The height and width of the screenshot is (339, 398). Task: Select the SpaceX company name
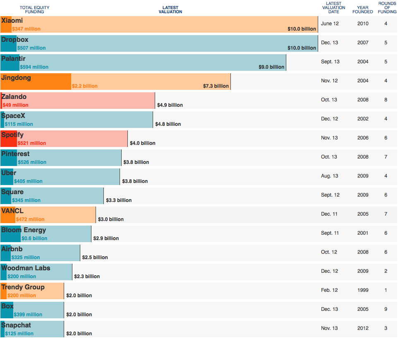click(x=13, y=116)
